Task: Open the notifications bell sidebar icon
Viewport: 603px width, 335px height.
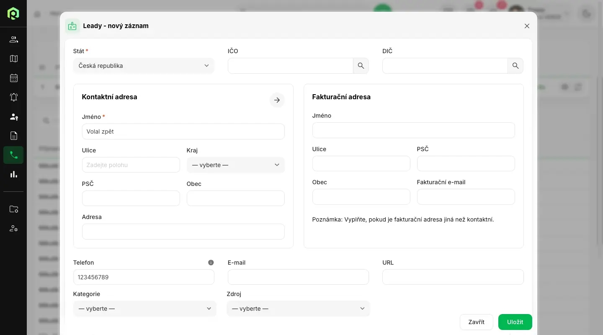Action: [13, 97]
